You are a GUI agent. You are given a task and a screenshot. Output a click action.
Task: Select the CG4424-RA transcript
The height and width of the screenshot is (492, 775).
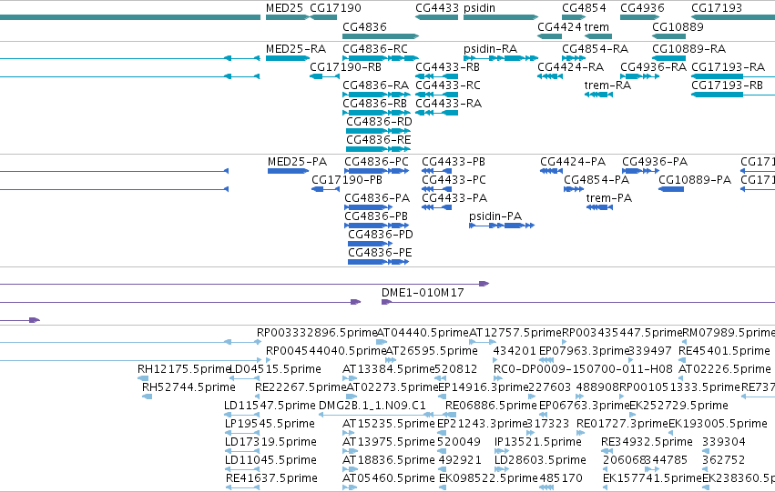(x=550, y=76)
